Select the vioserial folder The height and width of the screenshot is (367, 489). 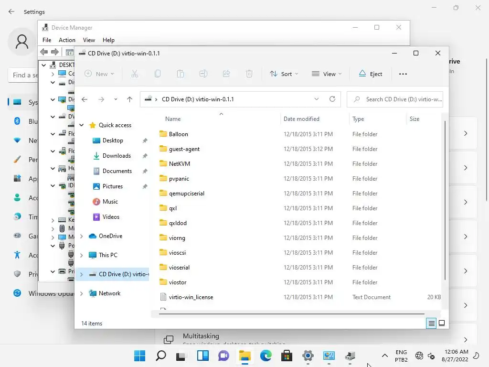tap(179, 268)
